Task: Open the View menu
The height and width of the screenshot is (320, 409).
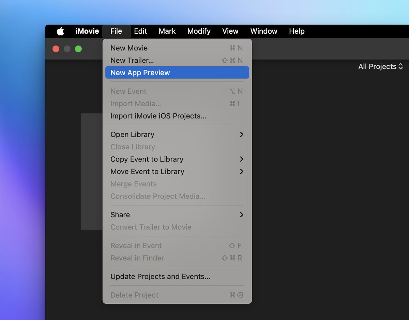Action: coord(230,31)
